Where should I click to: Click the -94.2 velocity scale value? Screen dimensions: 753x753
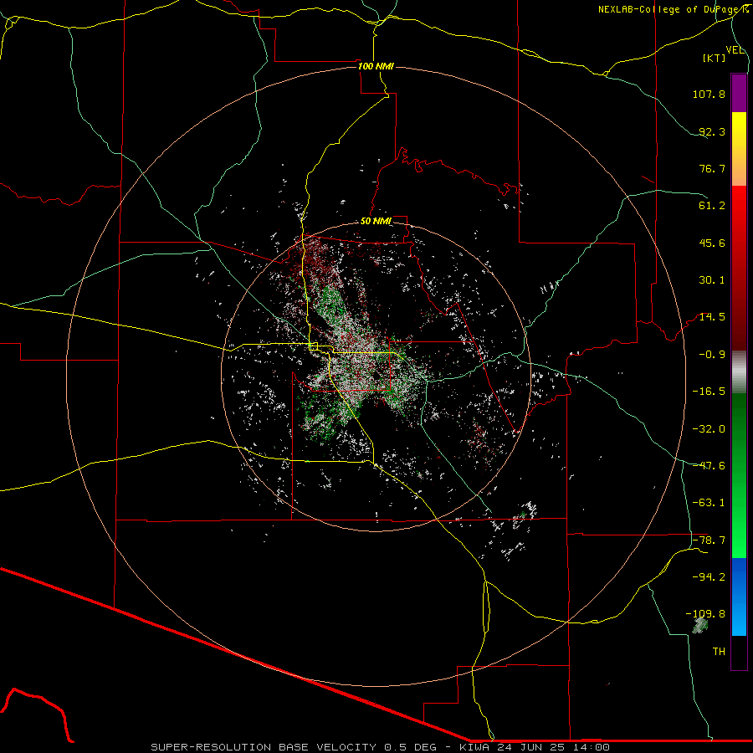(x=709, y=576)
